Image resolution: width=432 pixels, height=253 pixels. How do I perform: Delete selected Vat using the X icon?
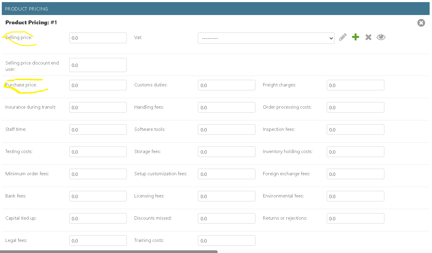pos(368,37)
